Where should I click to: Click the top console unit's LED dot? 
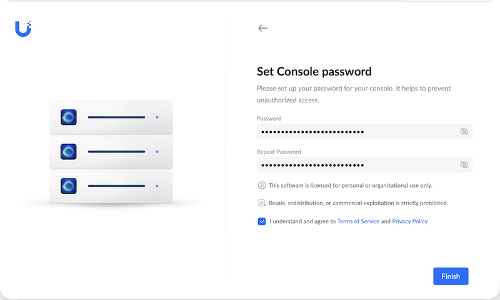tap(157, 117)
